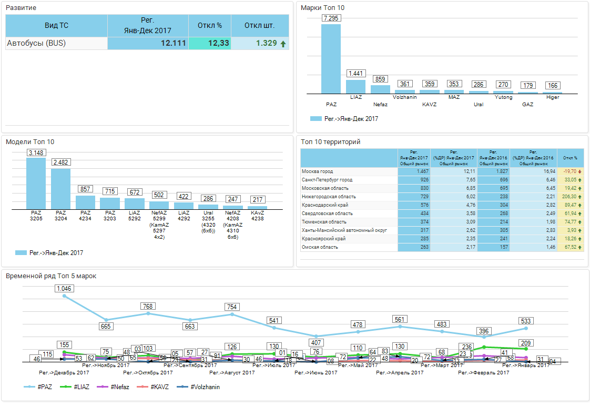Click the 1.046 data point for December 2017

pos(65,296)
